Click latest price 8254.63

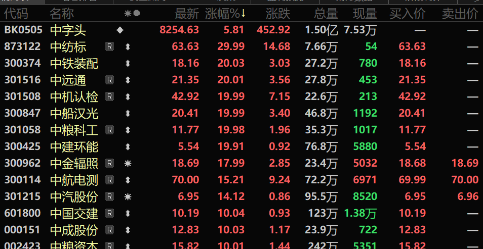click(179, 30)
